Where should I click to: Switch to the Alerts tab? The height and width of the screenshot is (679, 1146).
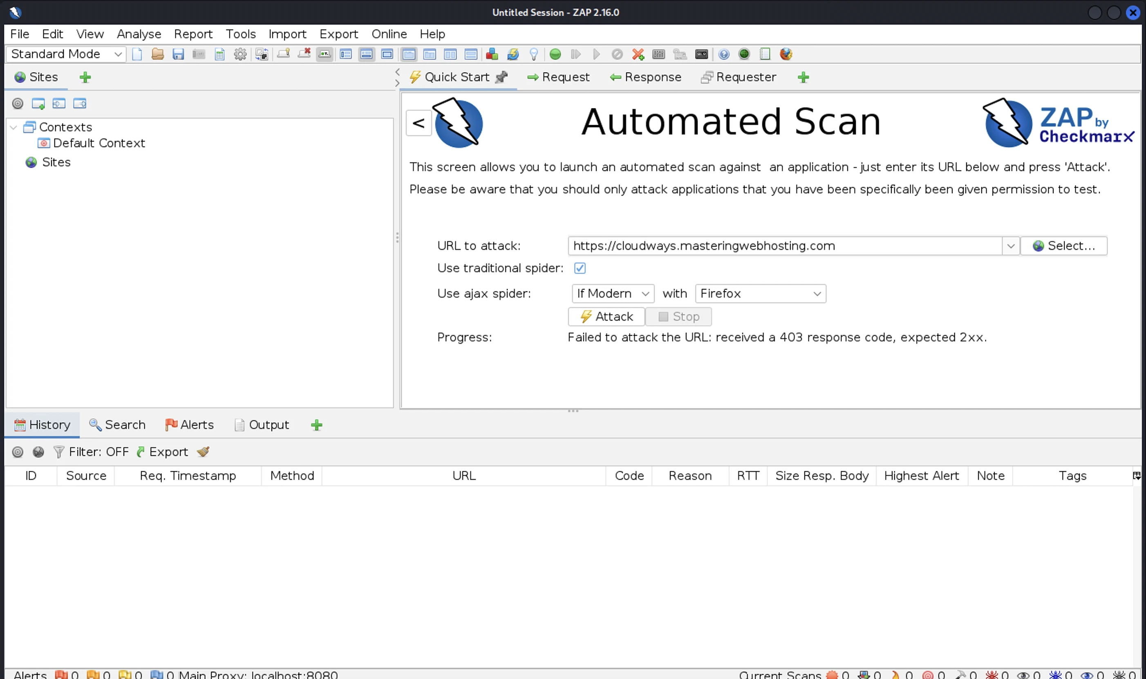click(x=189, y=425)
